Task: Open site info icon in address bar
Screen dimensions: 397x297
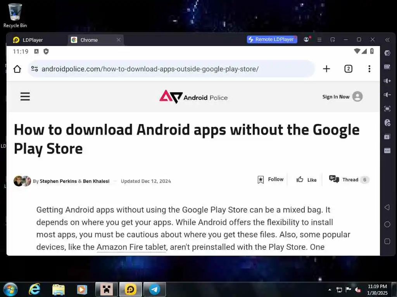Action: 35,69
